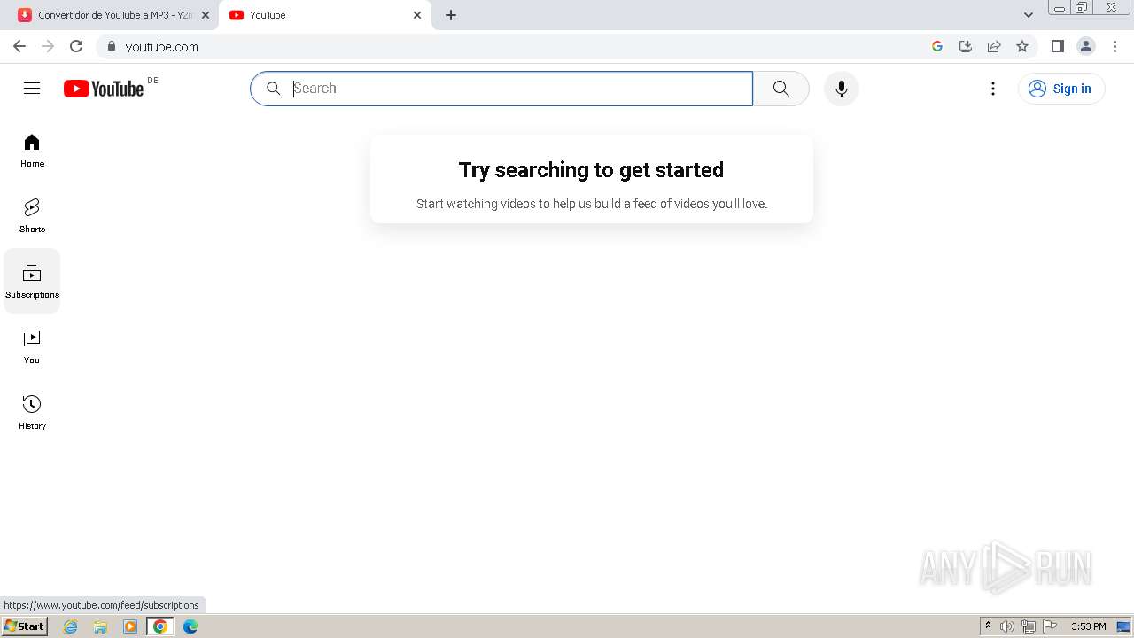The image size is (1134, 638).
Task: Reload the YouTube page
Action: (x=76, y=46)
